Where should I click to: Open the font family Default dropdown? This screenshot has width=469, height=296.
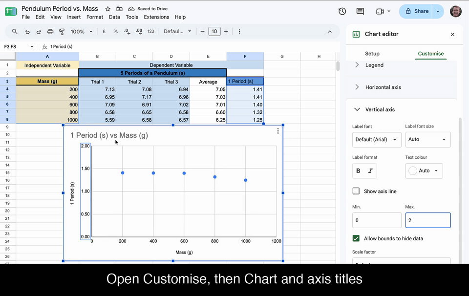[177, 31]
